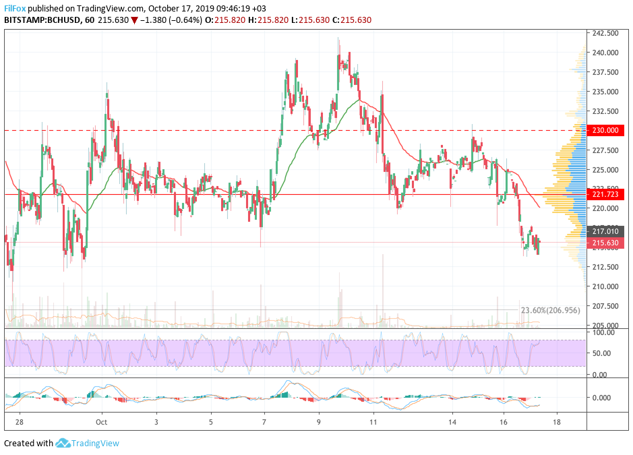Click the 210.000 price axis label
633x455 pixels.
(x=605, y=286)
